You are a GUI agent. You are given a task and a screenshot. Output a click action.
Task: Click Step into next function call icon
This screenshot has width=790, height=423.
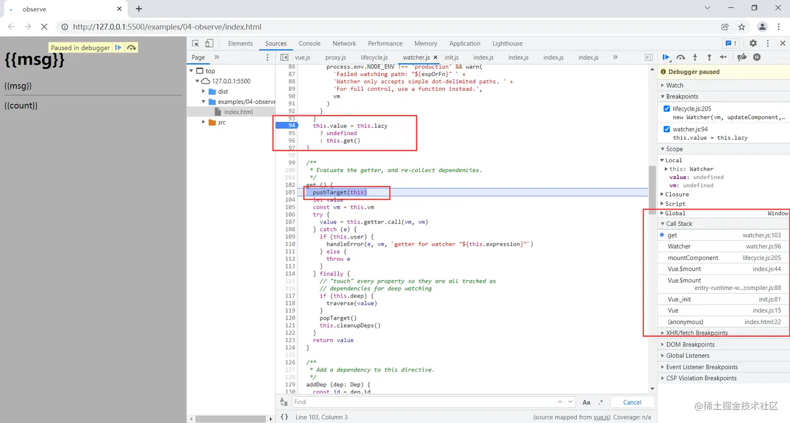click(x=695, y=57)
